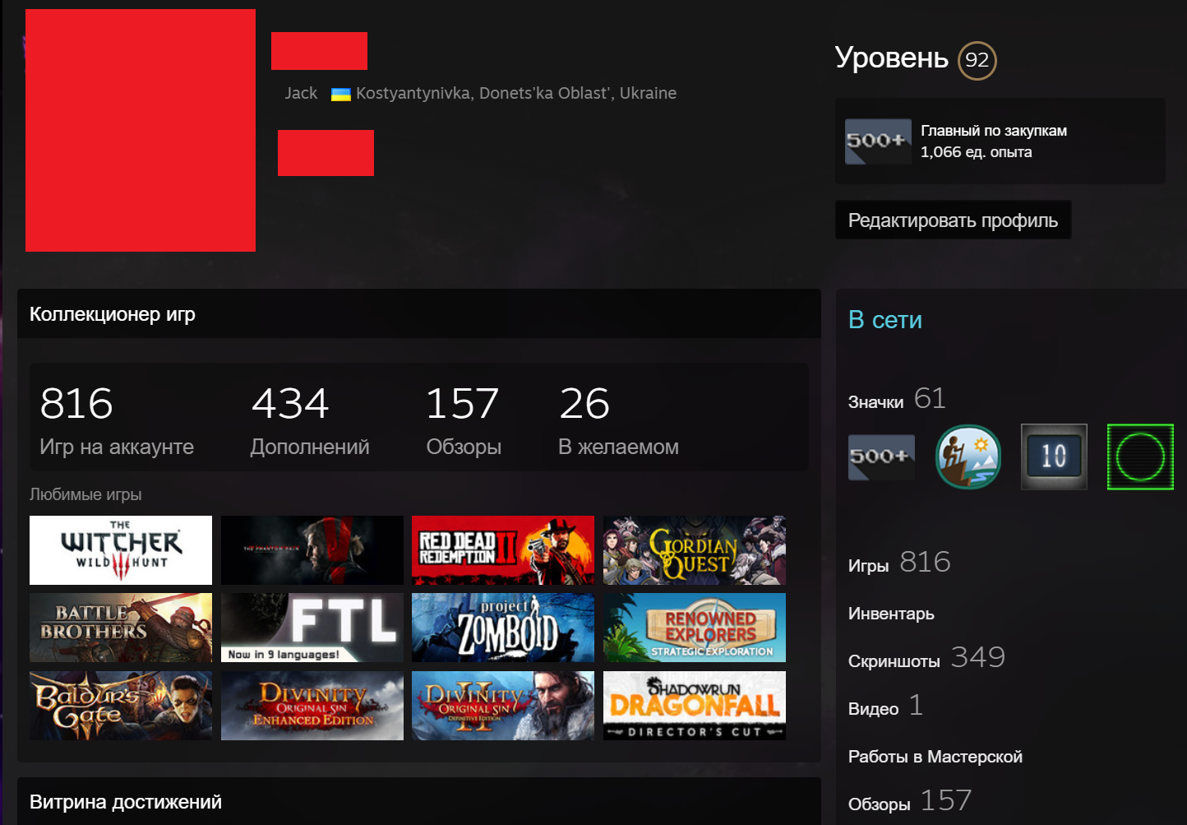Open Divinity Original Sin II tile
Image resolution: width=1187 pixels, height=825 pixels.
(x=503, y=706)
